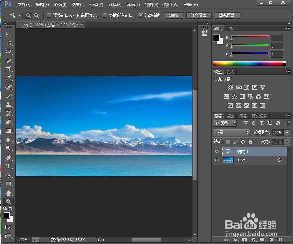Select the Path Selection tool
Image resolution: width=293 pixels, height=244 pixels.
click(8, 175)
